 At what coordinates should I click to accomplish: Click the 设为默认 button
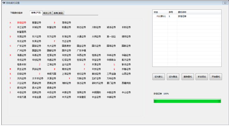[158, 77]
